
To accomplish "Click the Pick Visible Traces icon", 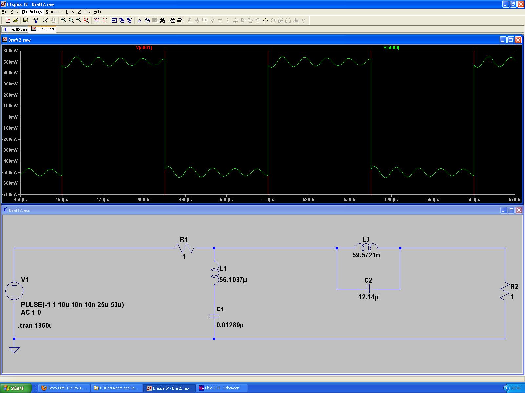I will point(96,20).
